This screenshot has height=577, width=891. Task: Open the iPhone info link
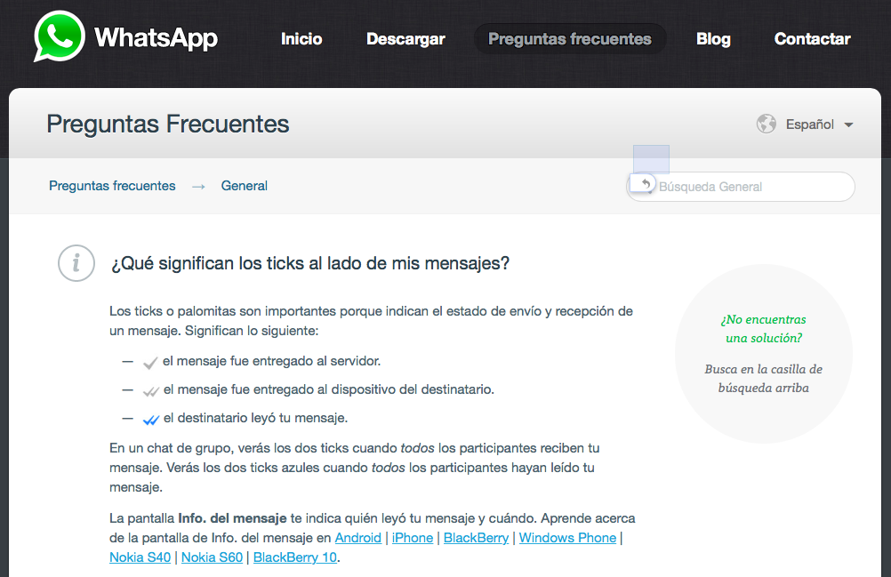point(413,538)
